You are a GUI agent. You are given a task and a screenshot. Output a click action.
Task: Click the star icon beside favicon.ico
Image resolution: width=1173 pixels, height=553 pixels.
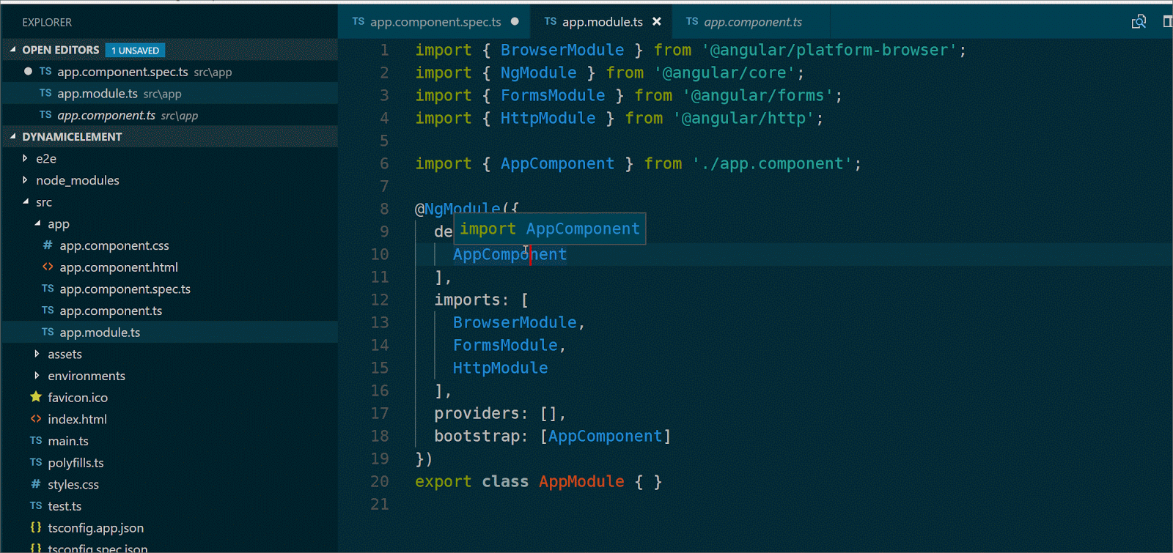coord(36,397)
